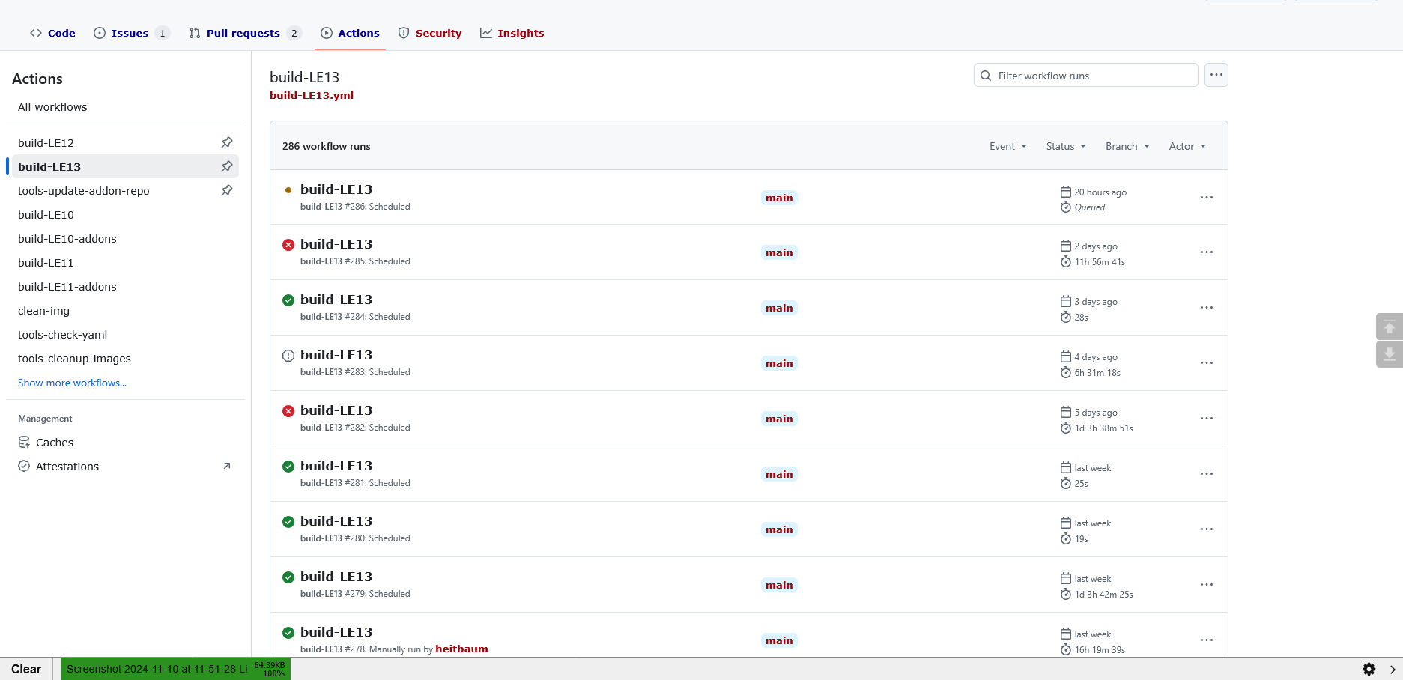This screenshot has width=1403, height=680.
Task: Click scroll-to-bottom arrow button
Action: pyautogui.click(x=1389, y=354)
